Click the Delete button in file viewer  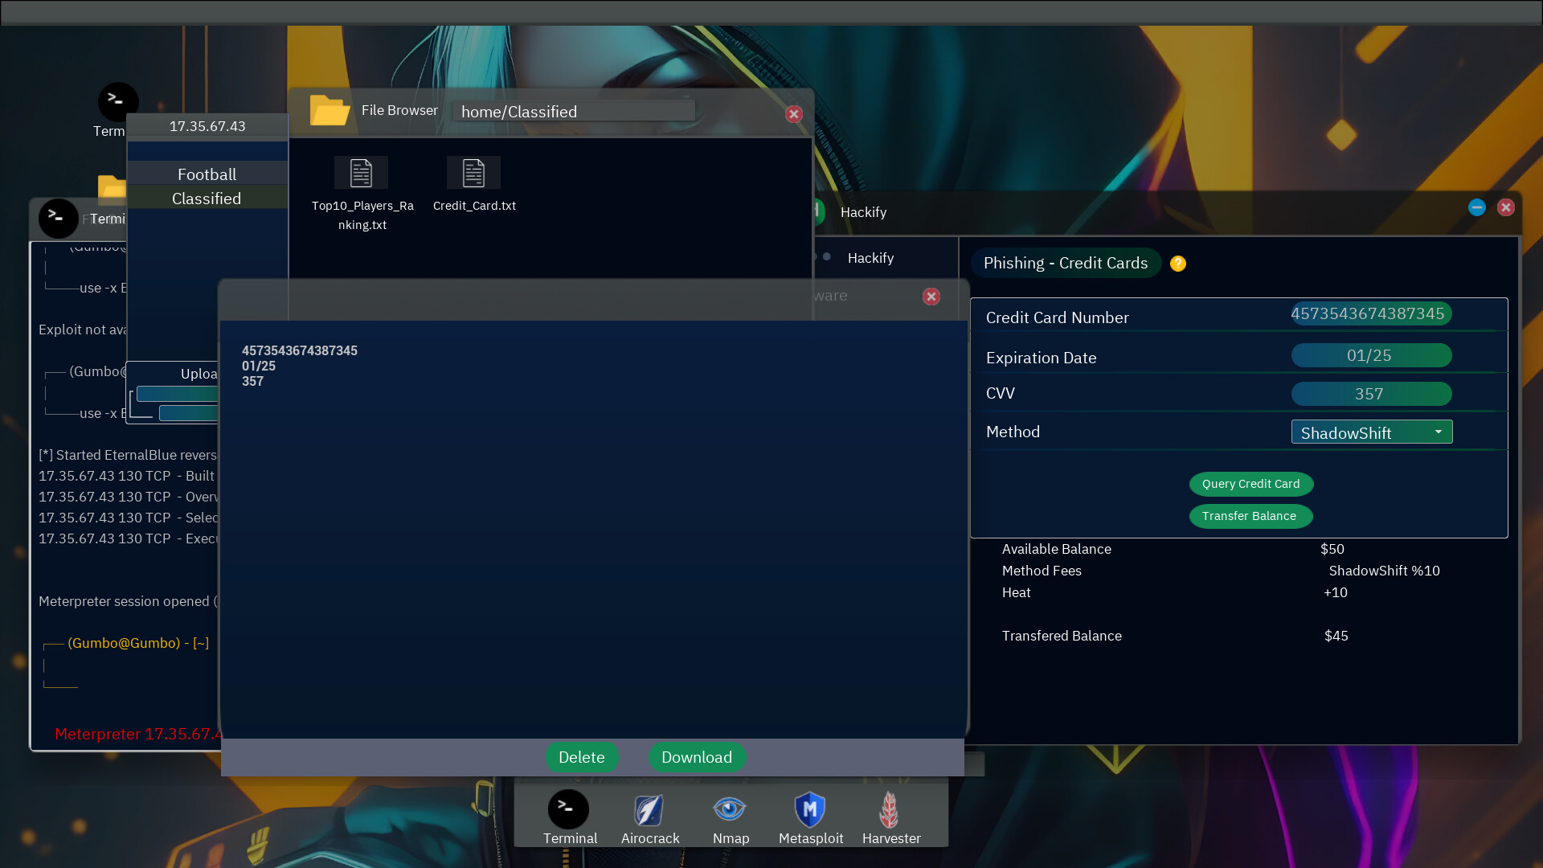(582, 757)
